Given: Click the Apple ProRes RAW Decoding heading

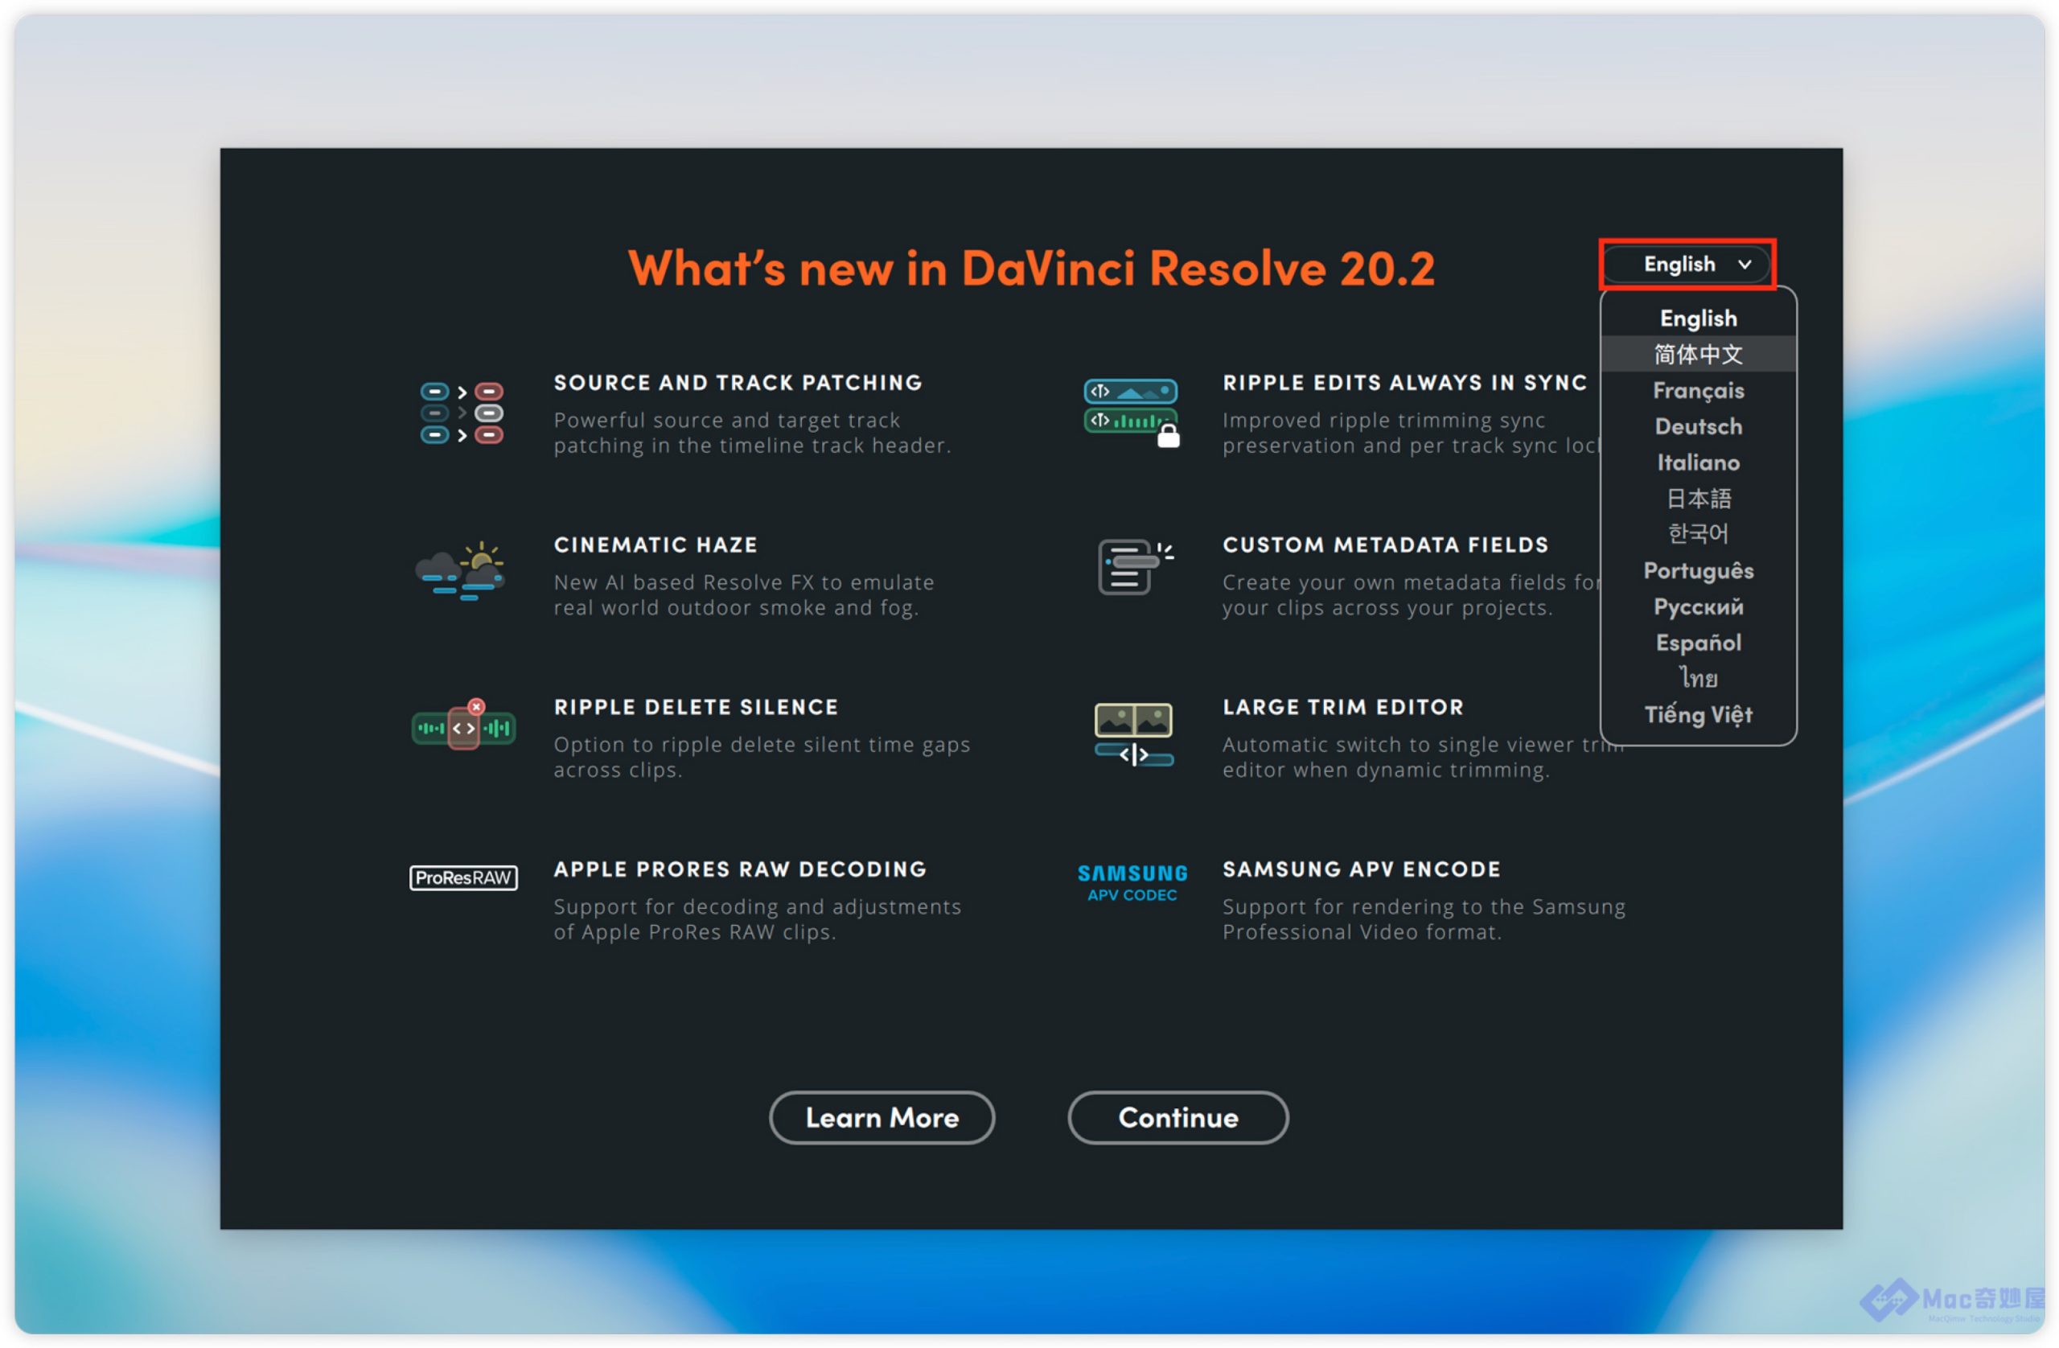Looking at the screenshot, I should click(740, 869).
